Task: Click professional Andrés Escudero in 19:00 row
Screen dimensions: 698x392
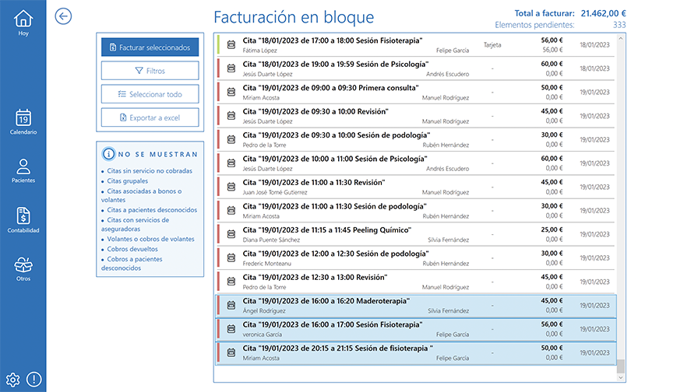Action: (447, 74)
